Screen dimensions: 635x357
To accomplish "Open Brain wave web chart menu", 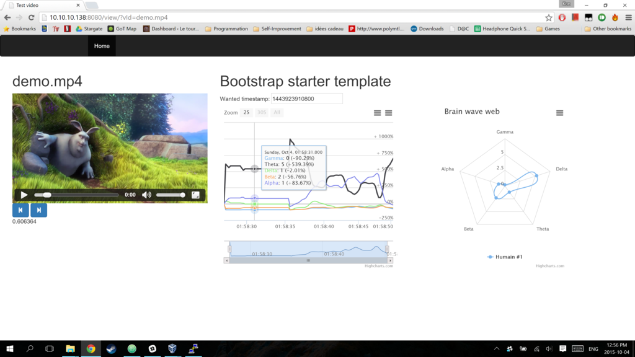I will (x=560, y=113).
